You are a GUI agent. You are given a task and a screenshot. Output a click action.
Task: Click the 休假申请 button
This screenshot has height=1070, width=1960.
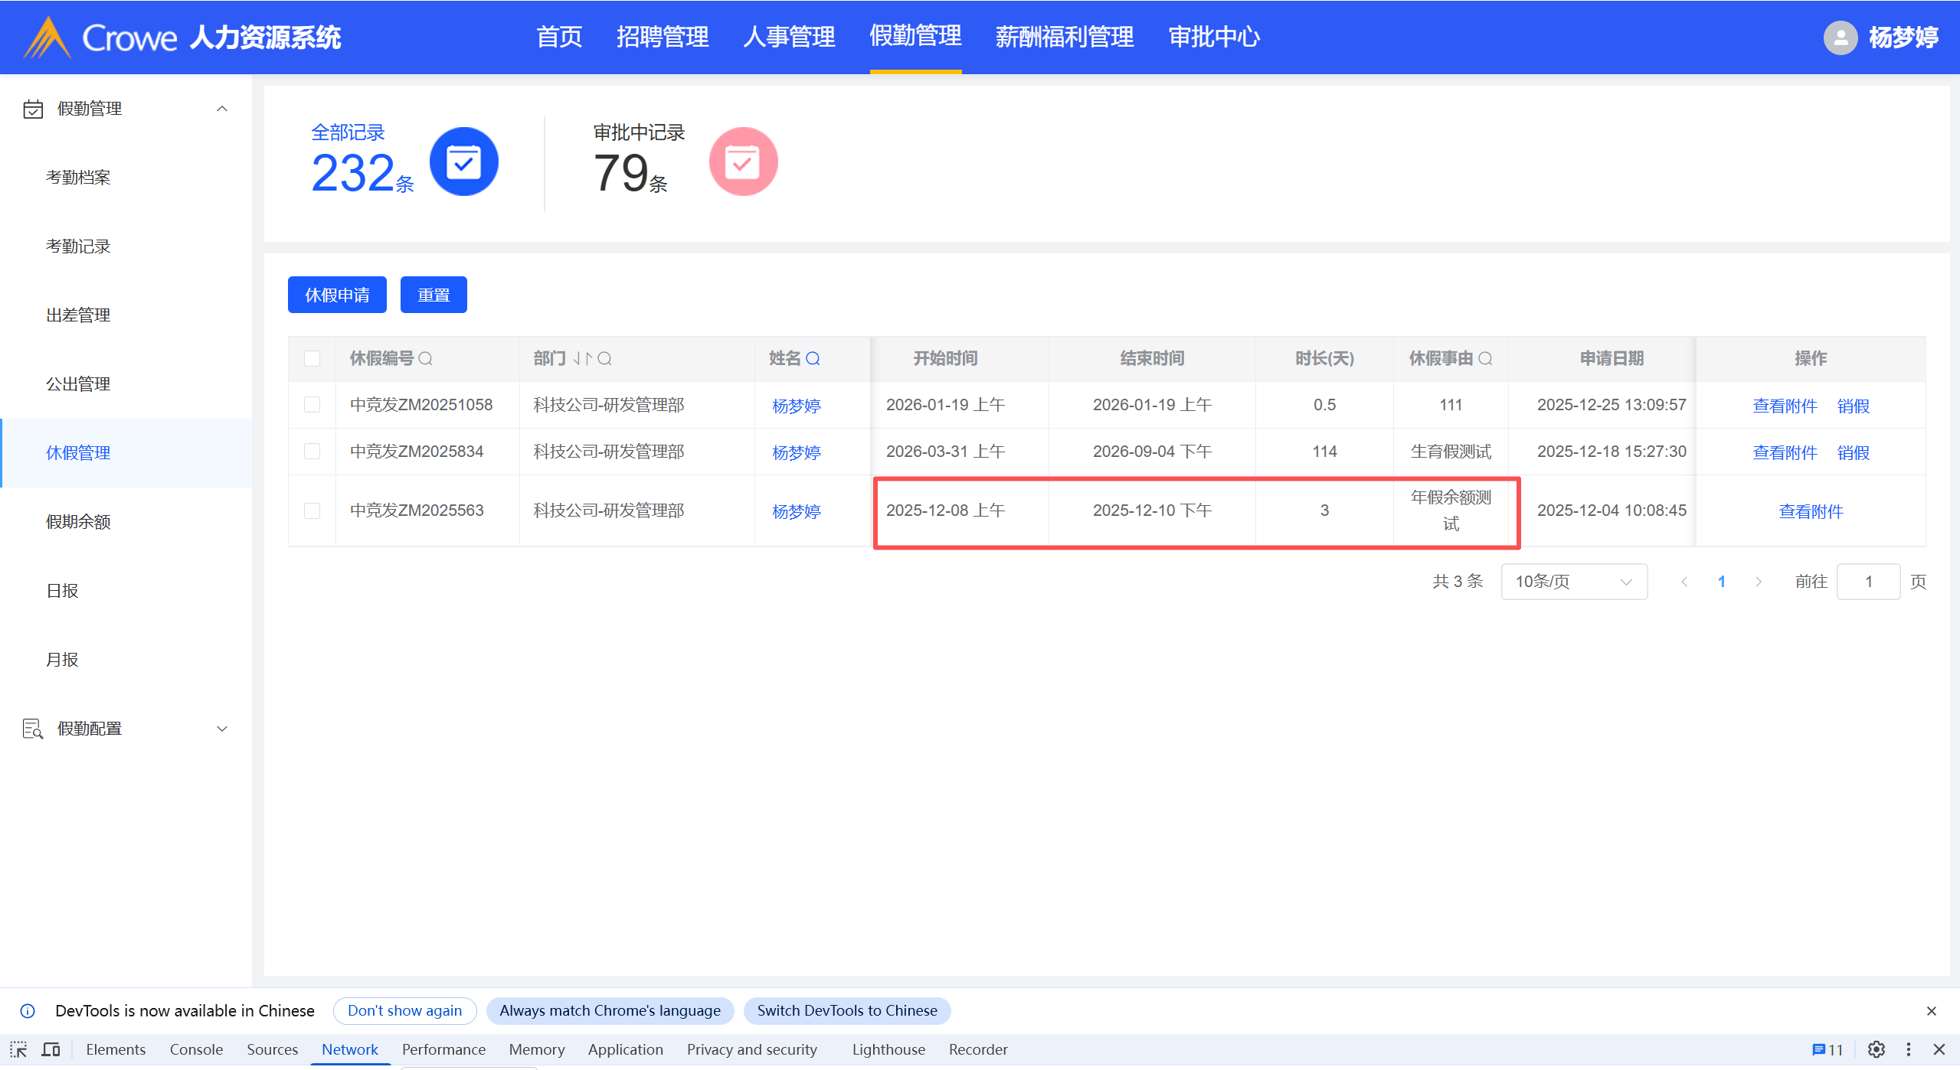pyautogui.click(x=337, y=295)
